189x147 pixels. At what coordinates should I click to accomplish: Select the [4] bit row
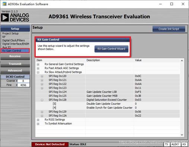[108, 108]
